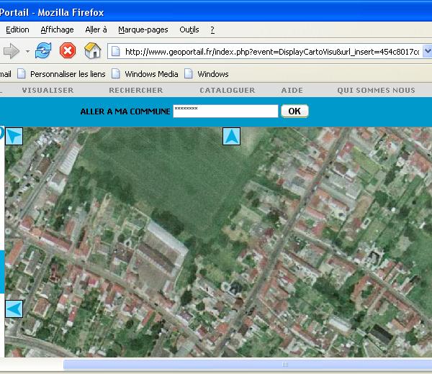432x374 pixels.
Task: Click the Firefox title bar text
Action: click(52, 12)
